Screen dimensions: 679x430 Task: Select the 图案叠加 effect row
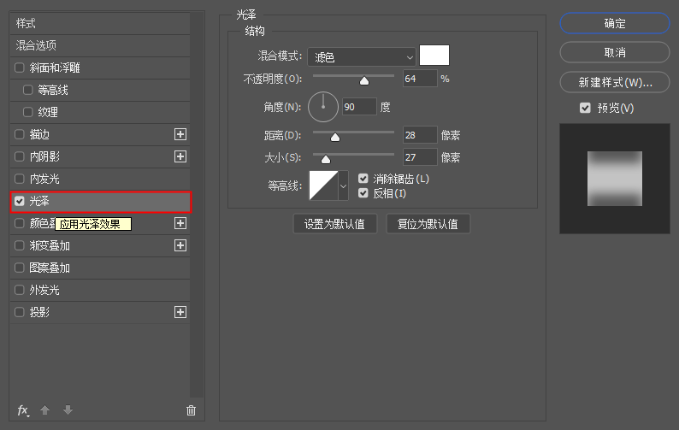tap(100, 268)
